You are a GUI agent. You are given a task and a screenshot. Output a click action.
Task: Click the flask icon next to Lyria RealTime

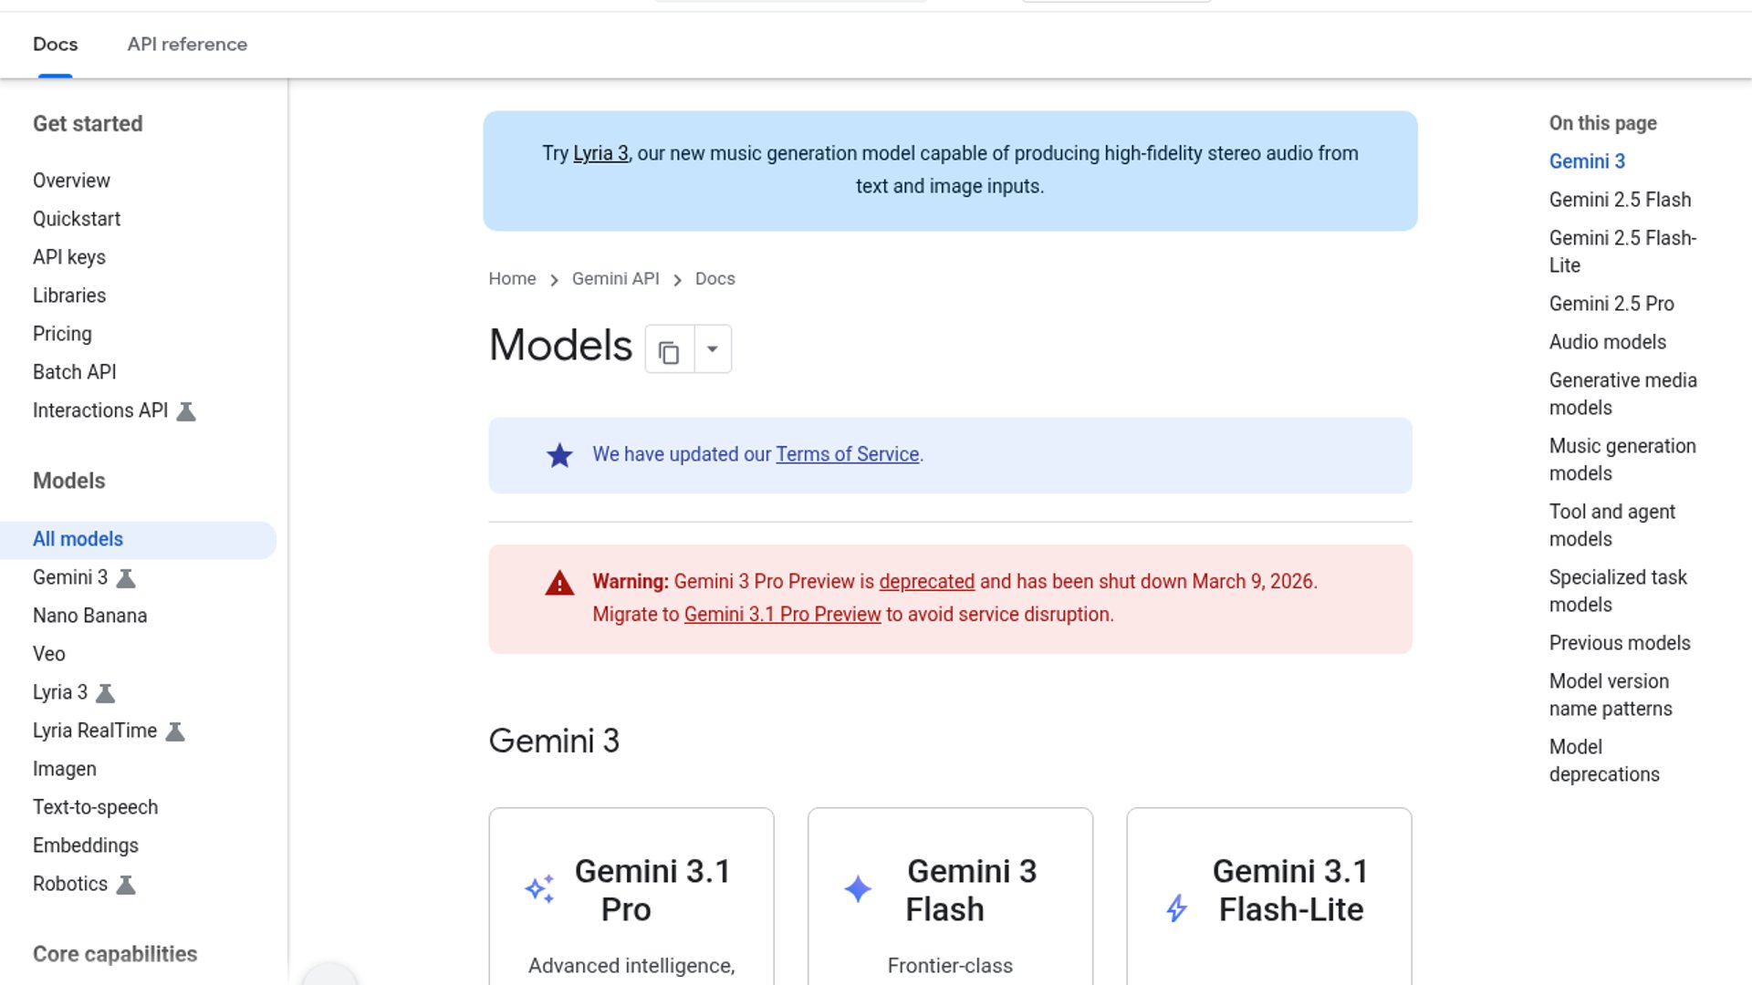175,731
